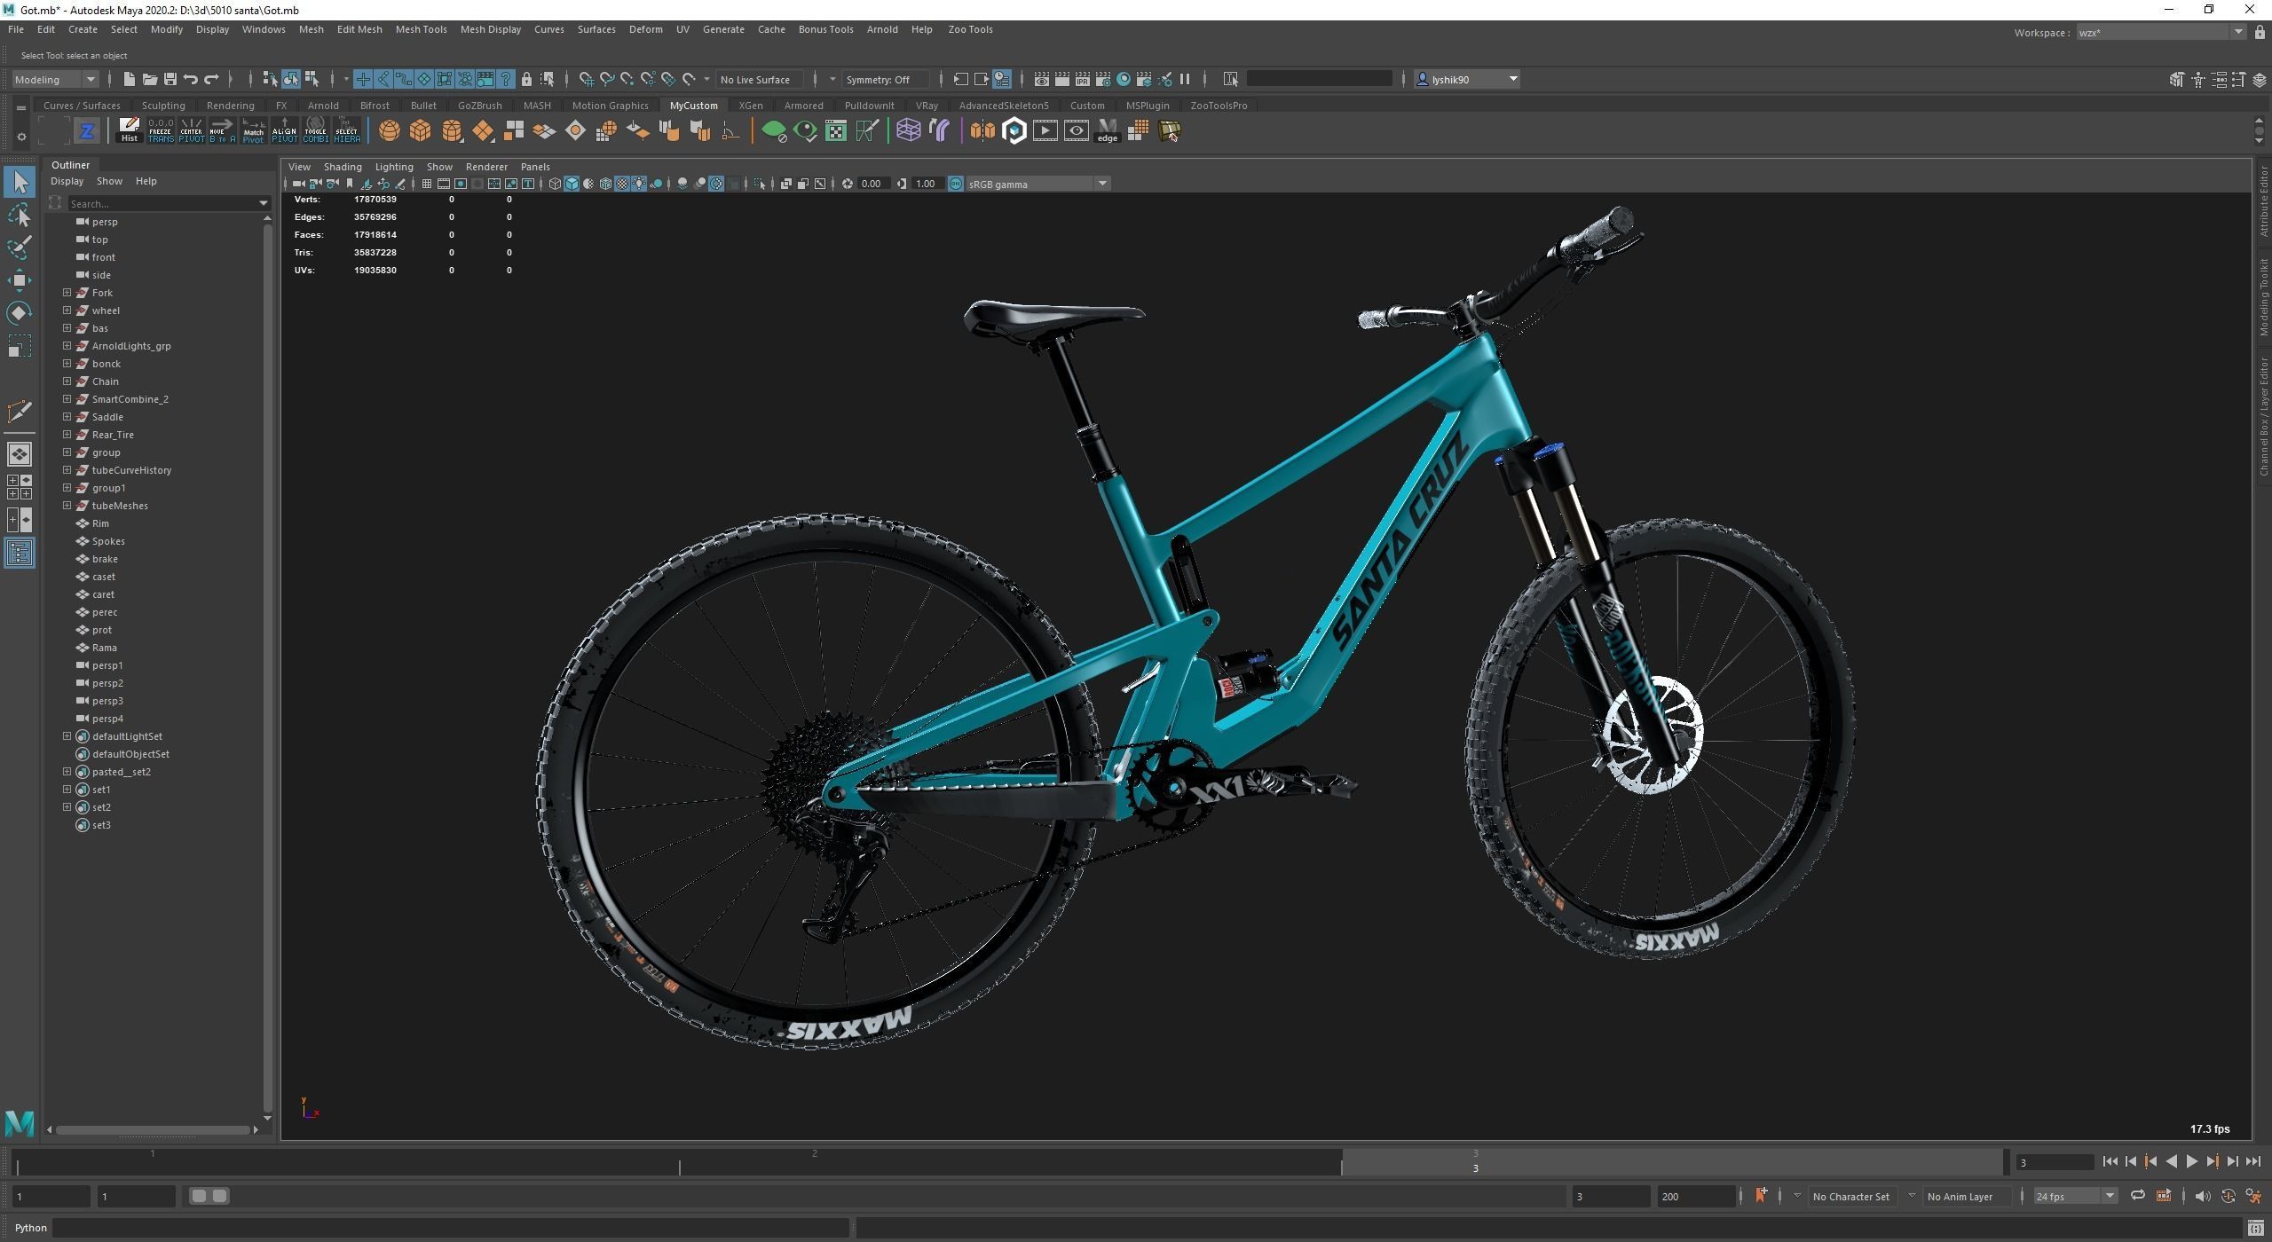2272x1242 pixels.
Task: Click the Select Hiera shelf icon
Action: click(346, 130)
